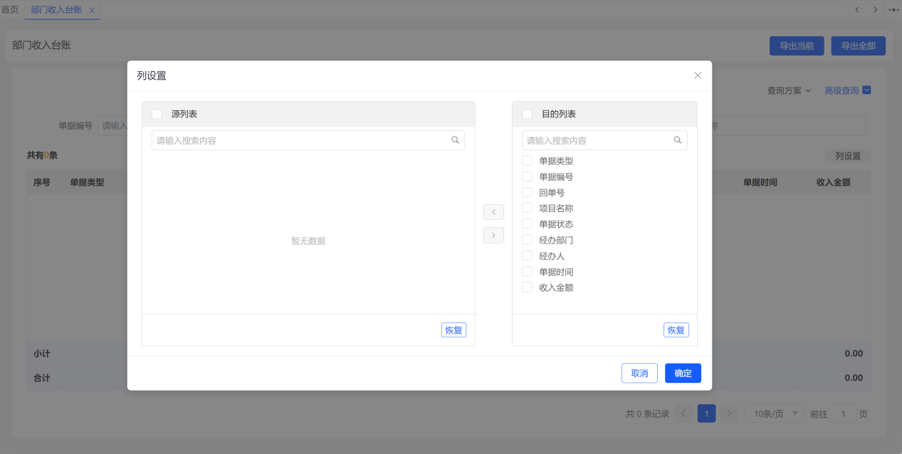The width and height of the screenshot is (902, 454).
Task: Select all via 目的列表 header checkbox
Action: [x=528, y=114]
